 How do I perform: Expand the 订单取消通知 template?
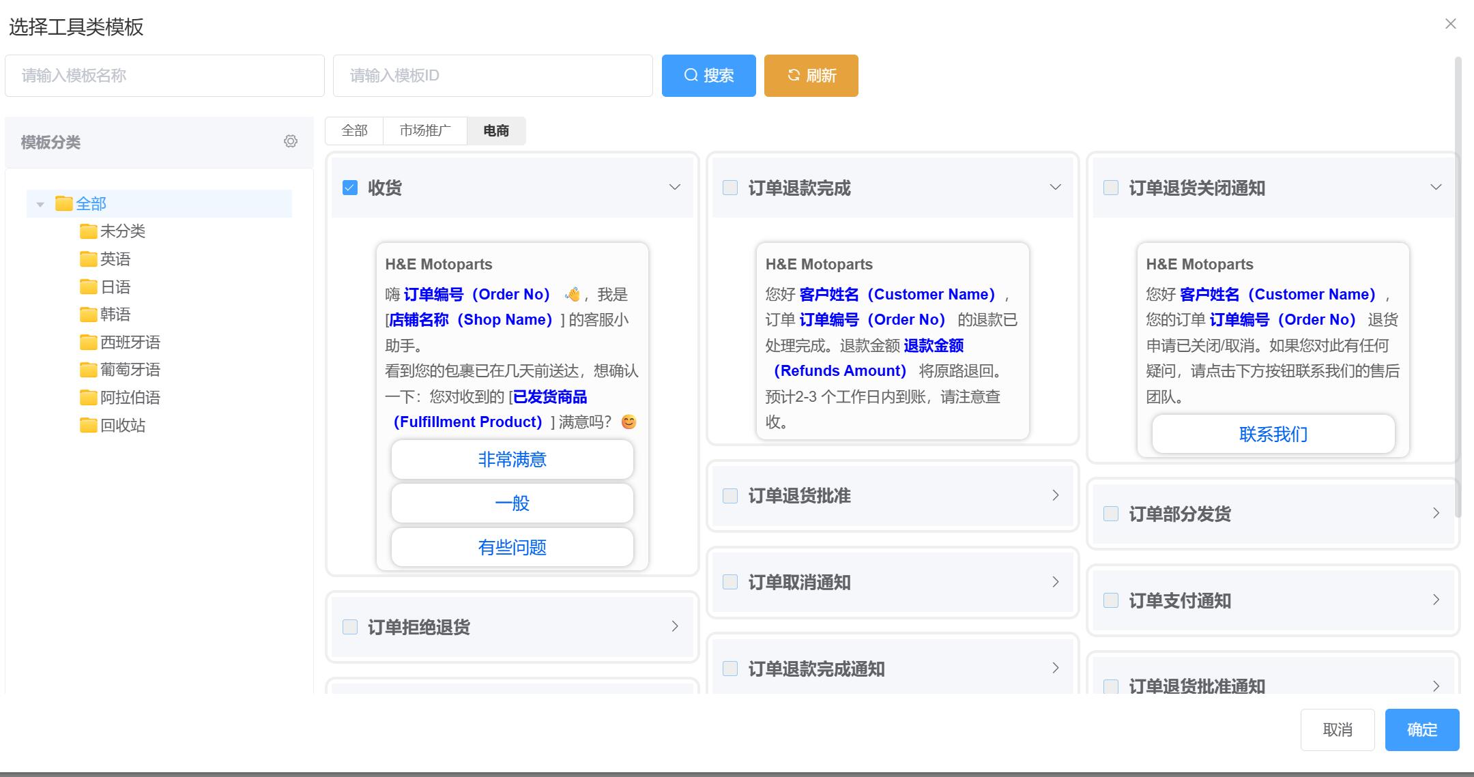point(1055,583)
